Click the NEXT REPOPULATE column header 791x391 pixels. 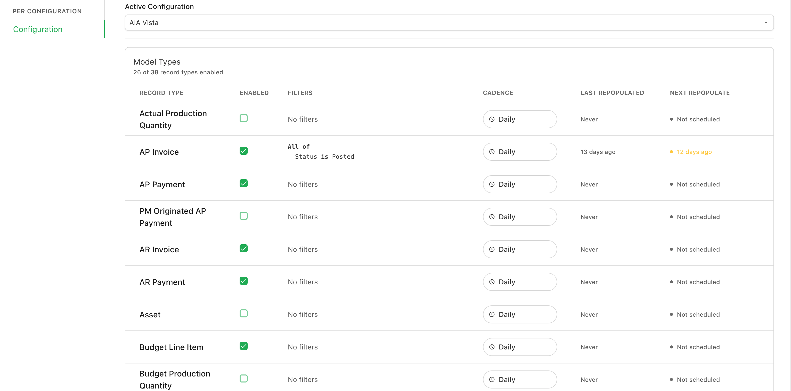coord(700,93)
